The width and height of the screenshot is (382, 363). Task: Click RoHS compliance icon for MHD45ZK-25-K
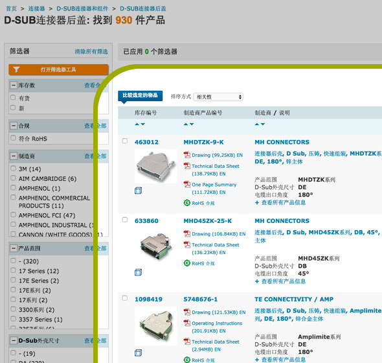coord(187,263)
